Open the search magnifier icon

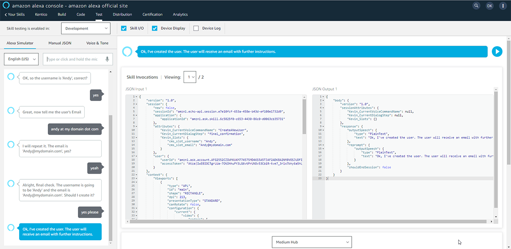(x=477, y=6)
